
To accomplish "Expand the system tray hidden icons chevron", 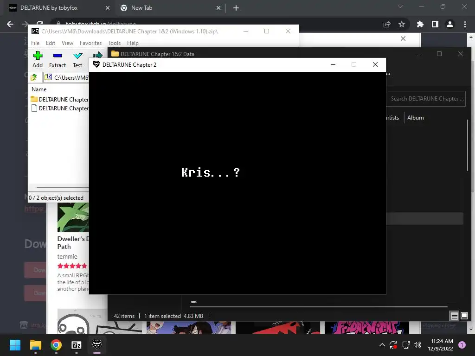I will [382, 345].
